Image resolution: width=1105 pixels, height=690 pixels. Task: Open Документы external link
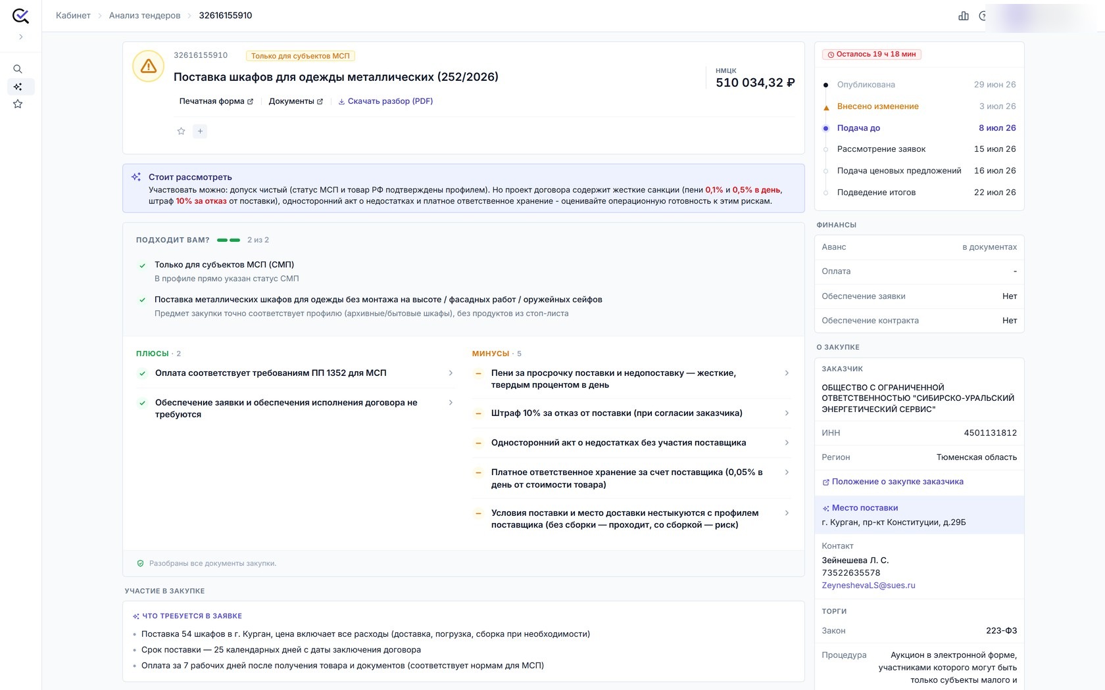point(296,101)
